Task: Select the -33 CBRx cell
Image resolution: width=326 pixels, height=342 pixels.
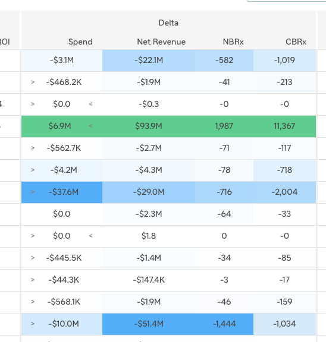Action: pos(284,214)
